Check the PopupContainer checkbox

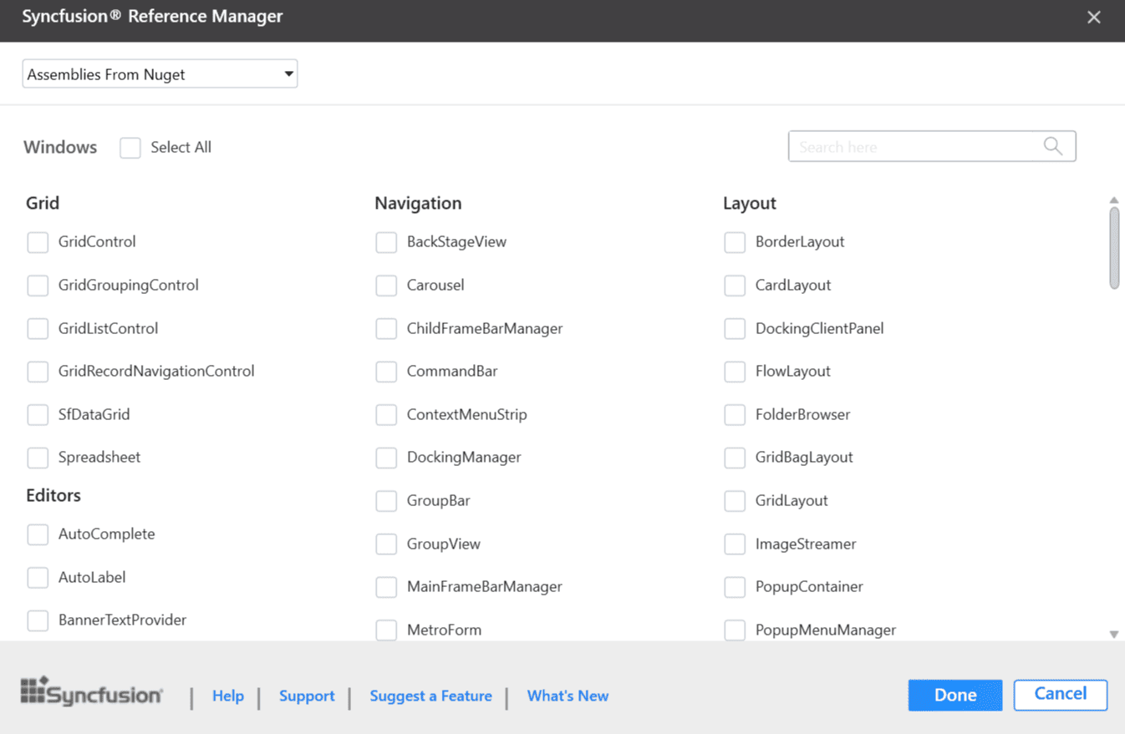(x=735, y=587)
